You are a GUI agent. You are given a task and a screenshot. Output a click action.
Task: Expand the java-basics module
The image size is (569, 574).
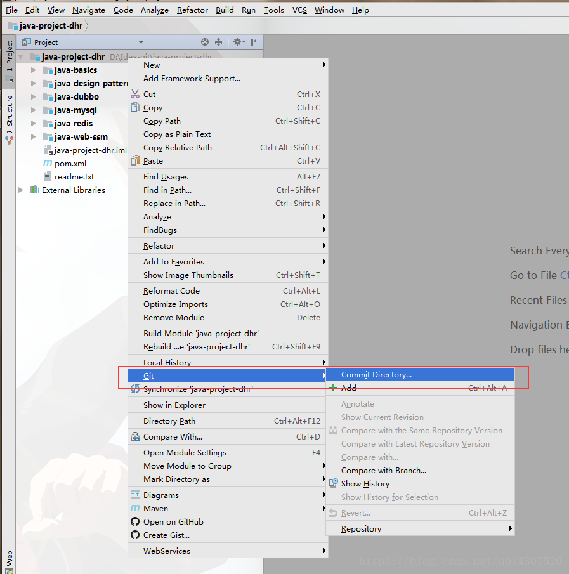click(x=34, y=70)
